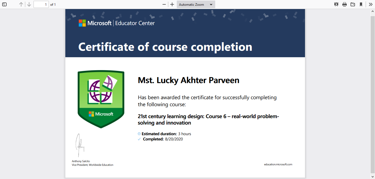
Task: Open the Automatic Zoom dropdown
Action: coord(196,4)
